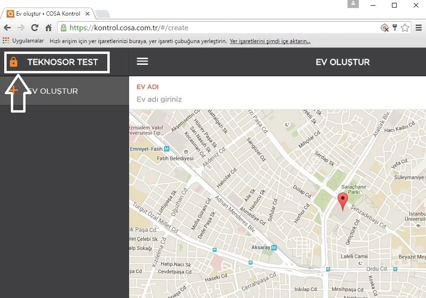The image size is (426, 298).
Task: Click the Yer işaretlerini şimdi içe aktarın link
Action: (270, 41)
